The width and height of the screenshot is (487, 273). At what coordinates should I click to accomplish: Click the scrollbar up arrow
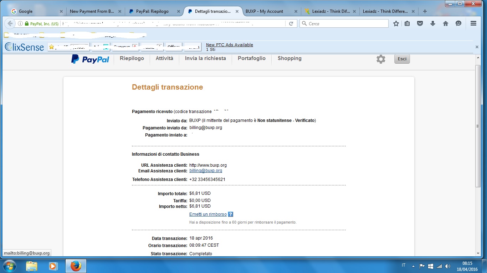[x=478, y=57]
